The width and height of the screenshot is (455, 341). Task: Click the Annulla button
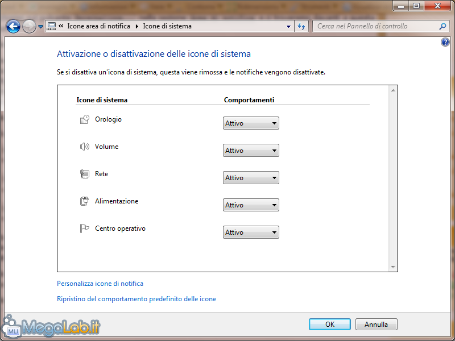(x=377, y=324)
